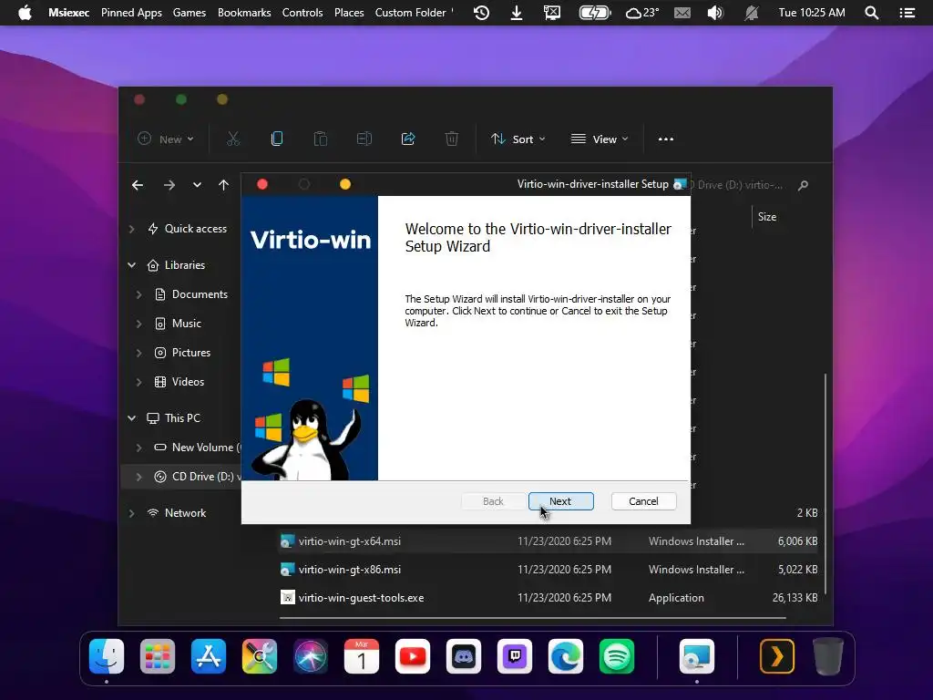Click the Spotlight search icon in menu bar
Screen dimensions: 933x700
point(872,13)
